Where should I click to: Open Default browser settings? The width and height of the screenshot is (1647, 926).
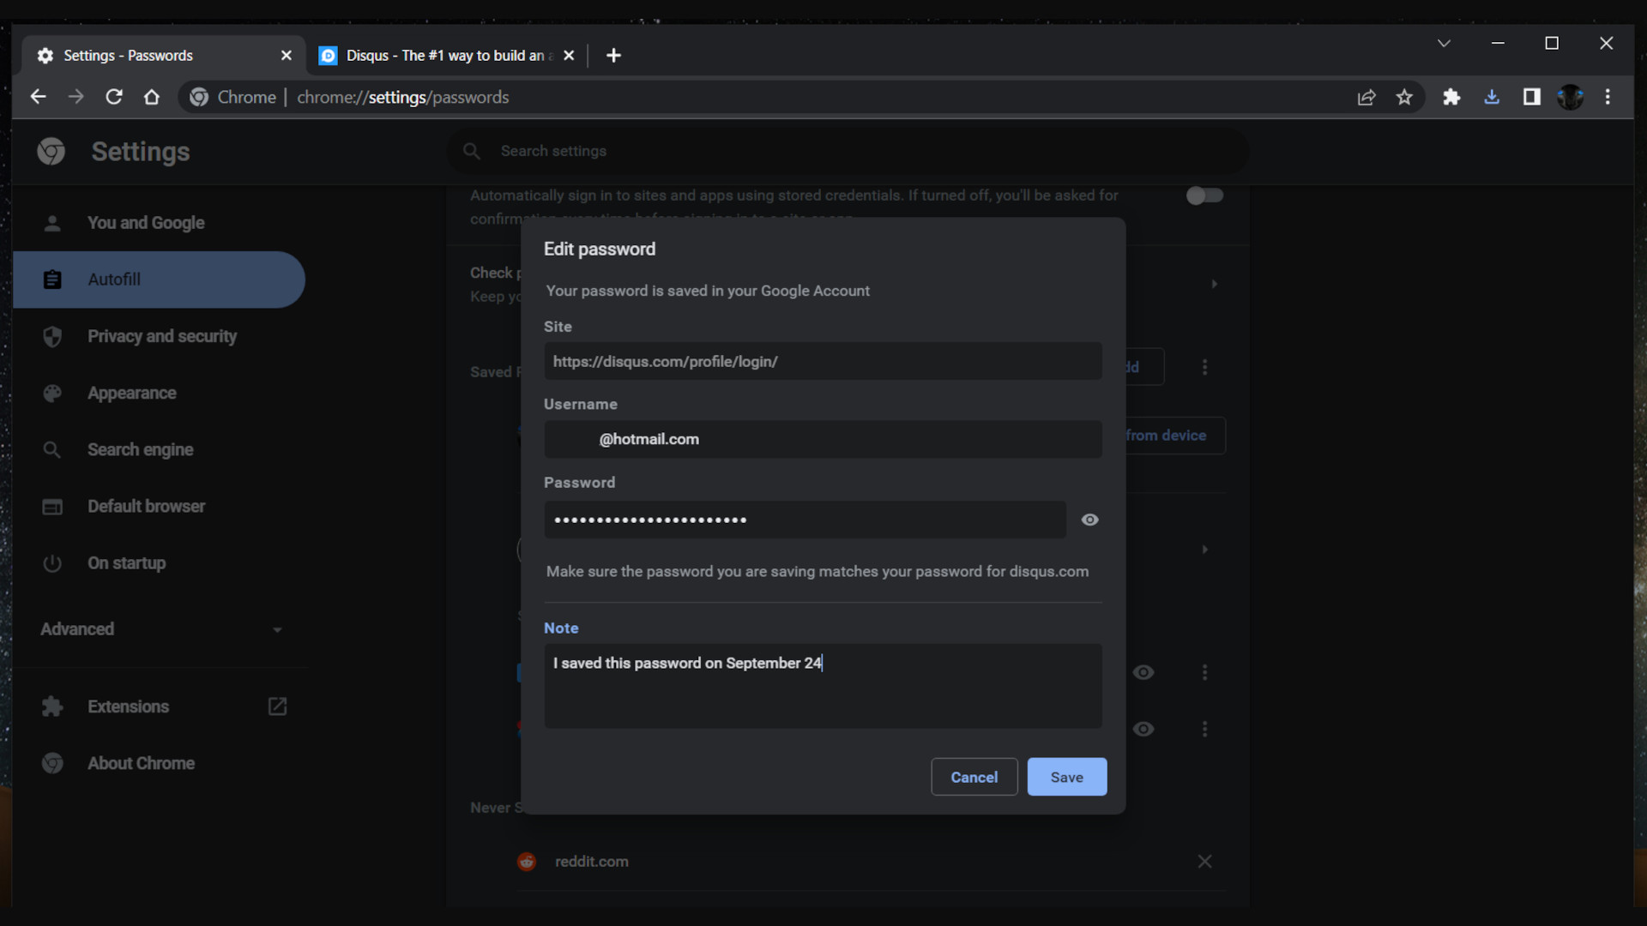click(160, 506)
